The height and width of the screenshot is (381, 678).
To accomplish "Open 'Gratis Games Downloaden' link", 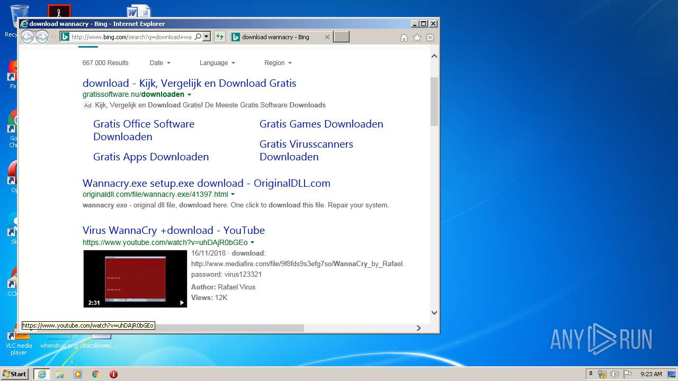I will pos(321,124).
